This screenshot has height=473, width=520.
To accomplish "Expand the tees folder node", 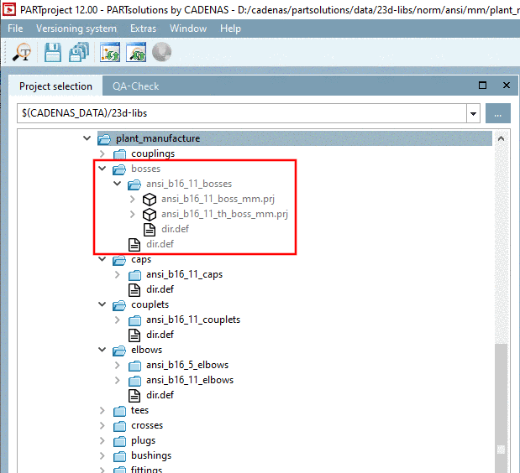I will (x=102, y=410).
